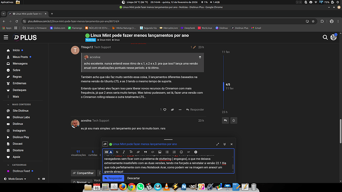This screenshot has height=192, width=342.
Task: Open Destaques in sidebar
Action: click(19, 90)
